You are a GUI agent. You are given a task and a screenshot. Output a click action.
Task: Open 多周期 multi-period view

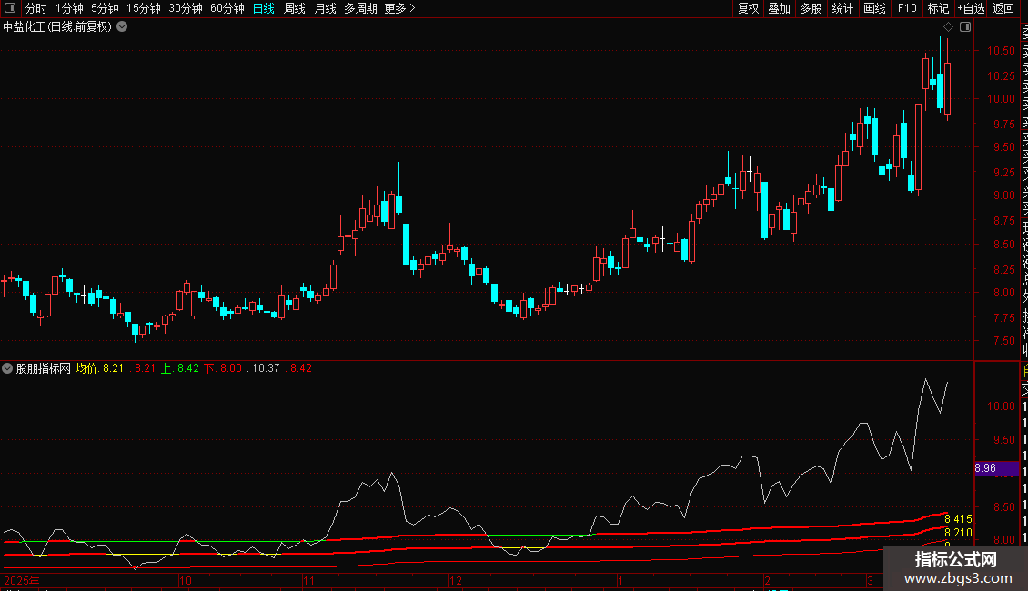coord(360,8)
